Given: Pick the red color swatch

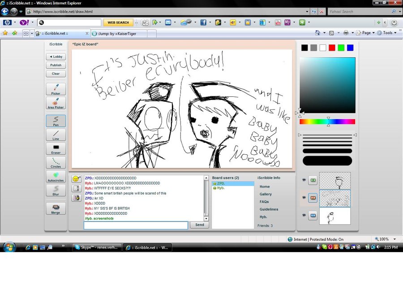Looking at the screenshot, I should (x=332, y=48).
